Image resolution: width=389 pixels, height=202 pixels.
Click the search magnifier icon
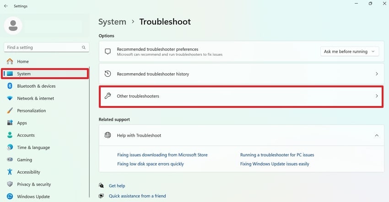point(84,48)
